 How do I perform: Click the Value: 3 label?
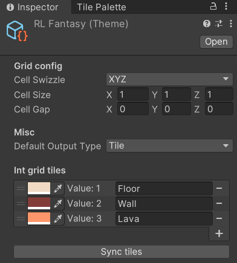coord(84,218)
